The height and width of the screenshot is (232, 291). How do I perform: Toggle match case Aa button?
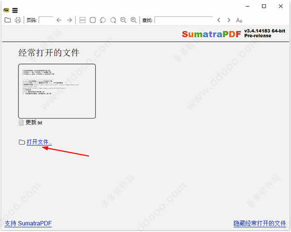[239, 20]
